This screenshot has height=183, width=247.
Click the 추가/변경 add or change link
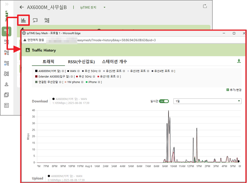(234, 90)
